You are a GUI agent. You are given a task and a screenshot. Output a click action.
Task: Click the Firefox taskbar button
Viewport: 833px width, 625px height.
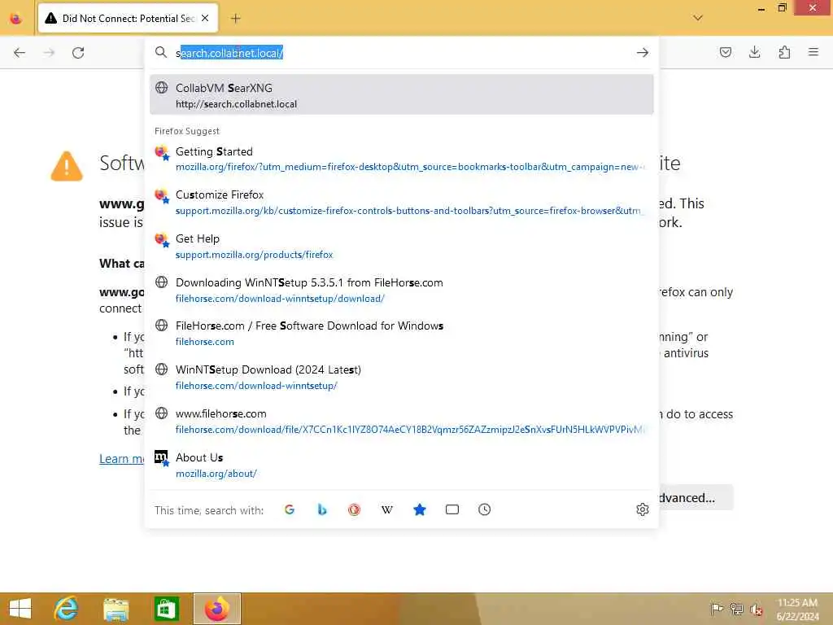[x=216, y=609]
